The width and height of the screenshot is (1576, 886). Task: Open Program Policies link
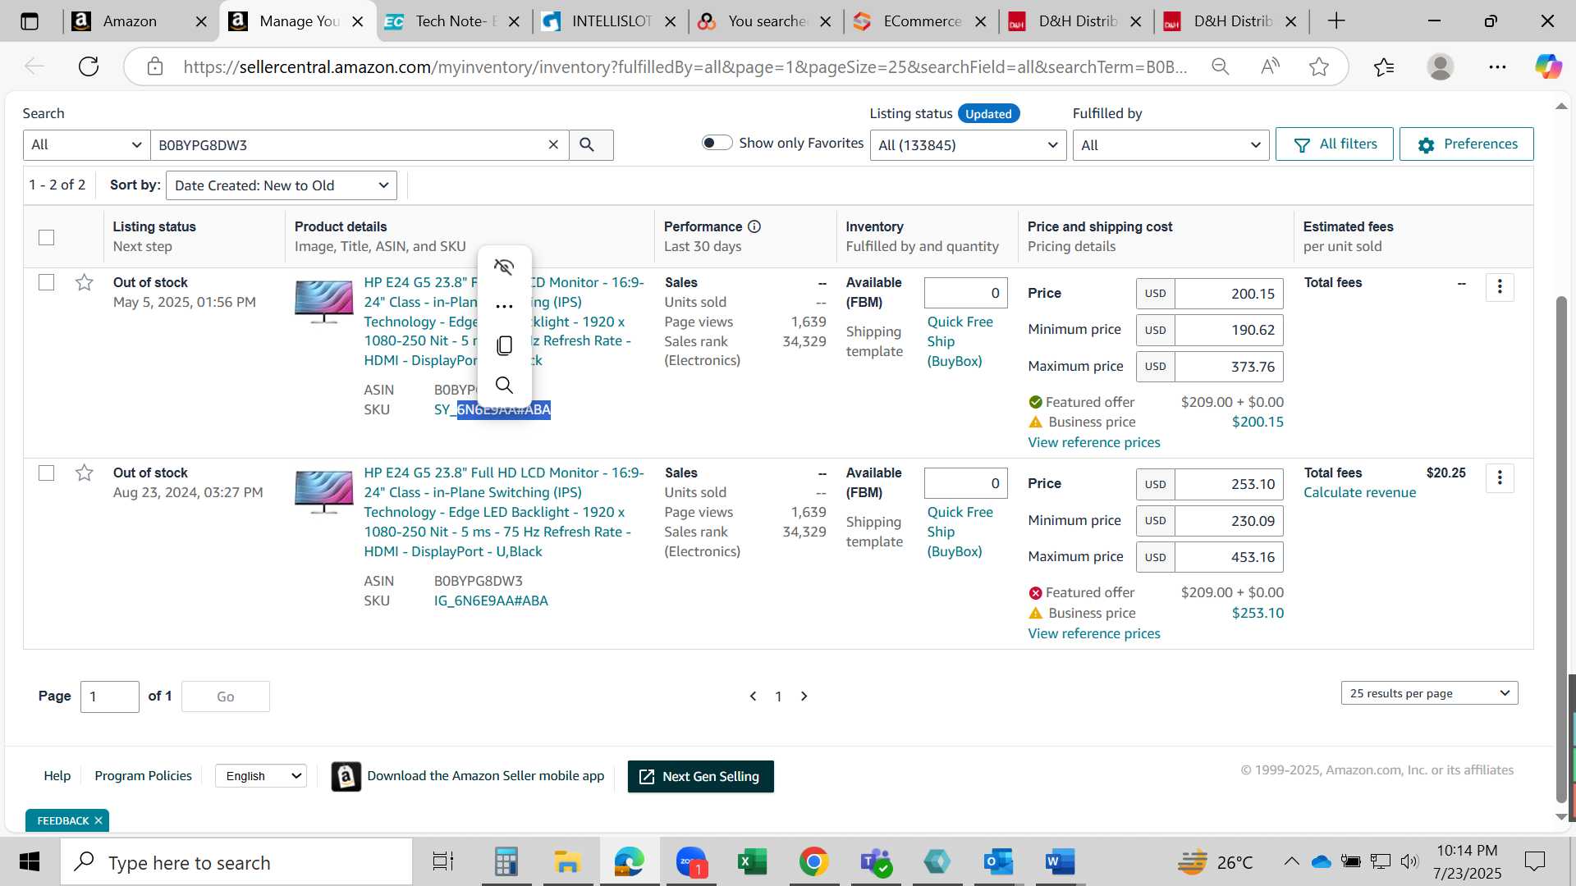point(143,776)
